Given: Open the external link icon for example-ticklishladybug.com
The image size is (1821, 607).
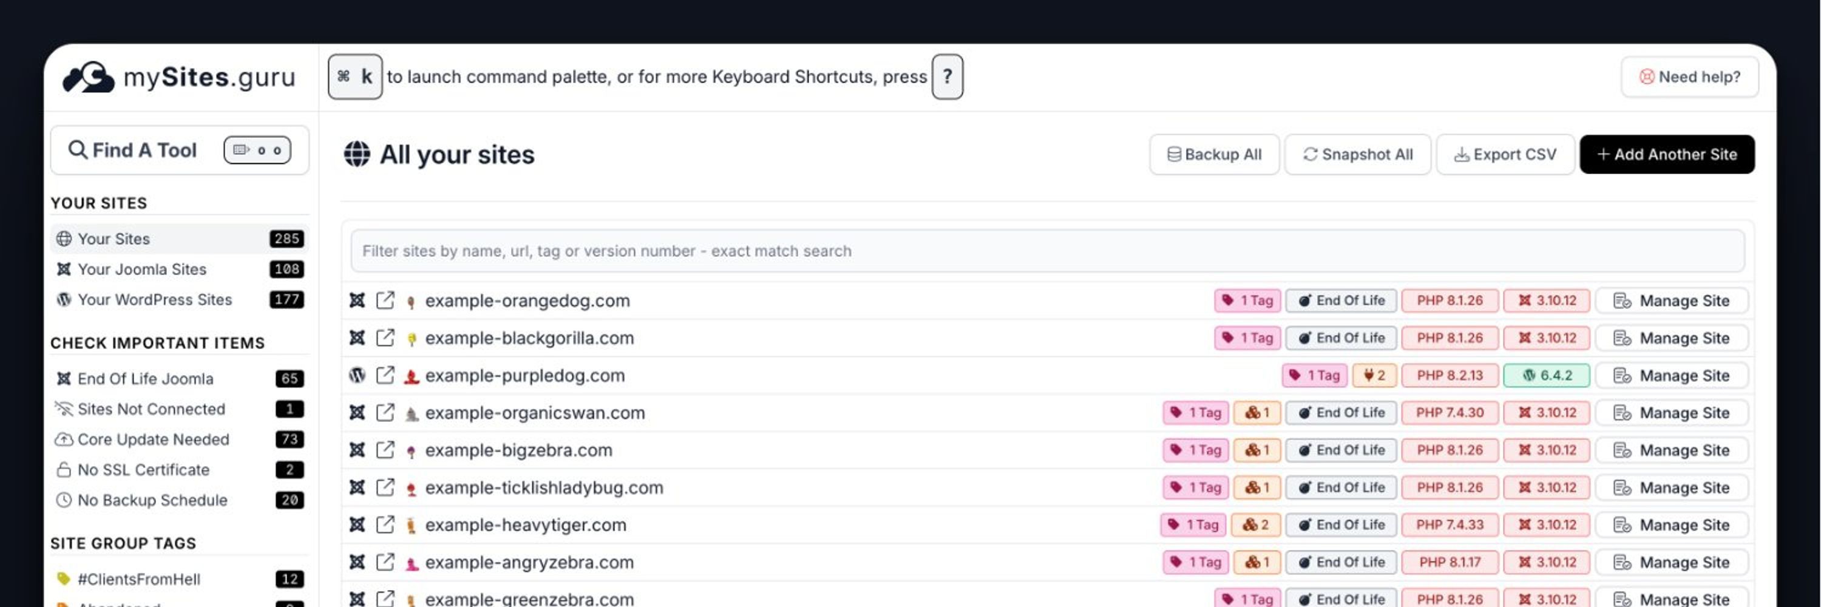Looking at the screenshot, I should tap(385, 487).
